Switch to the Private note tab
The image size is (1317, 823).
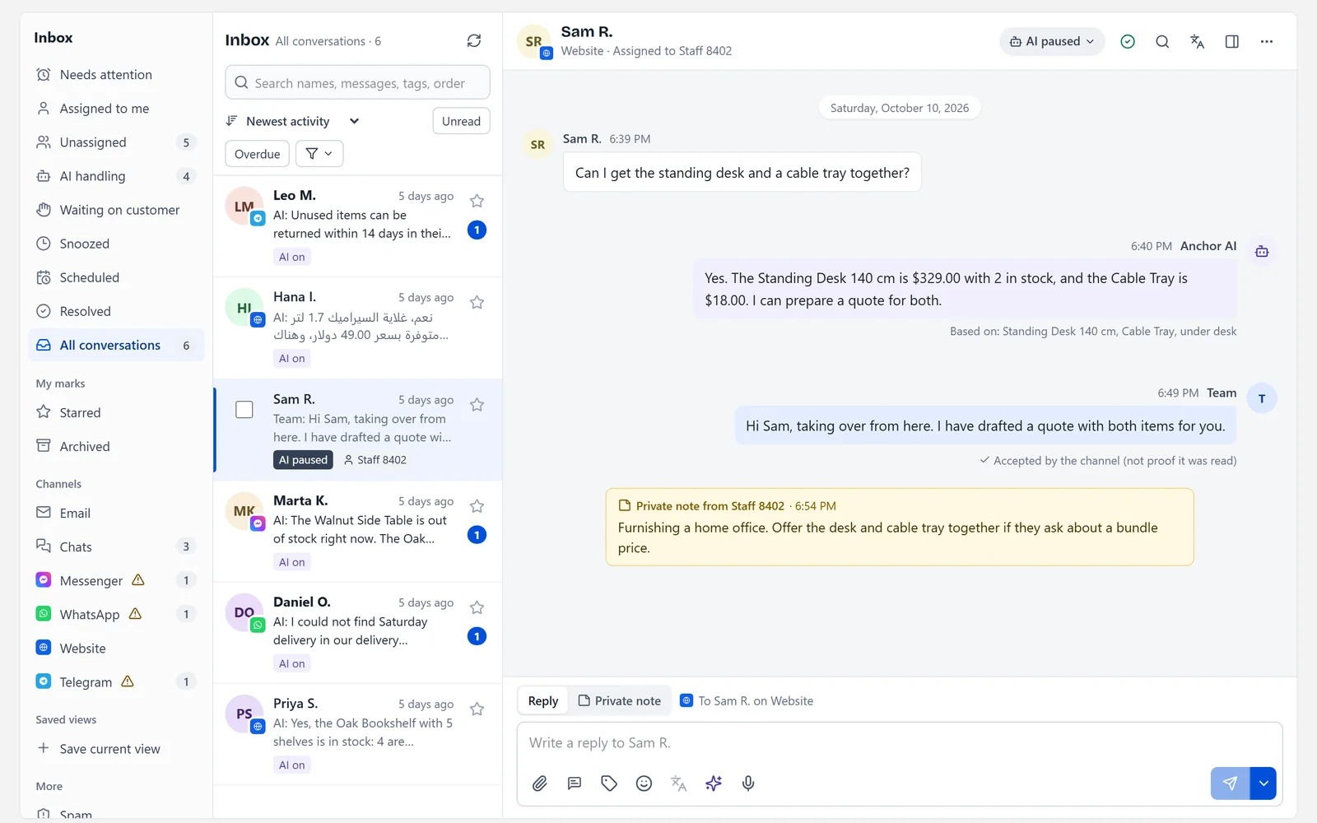click(x=620, y=701)
